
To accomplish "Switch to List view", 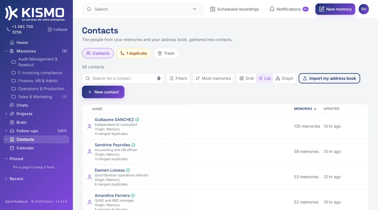I will pyautogui.click(x=264, y=78).
